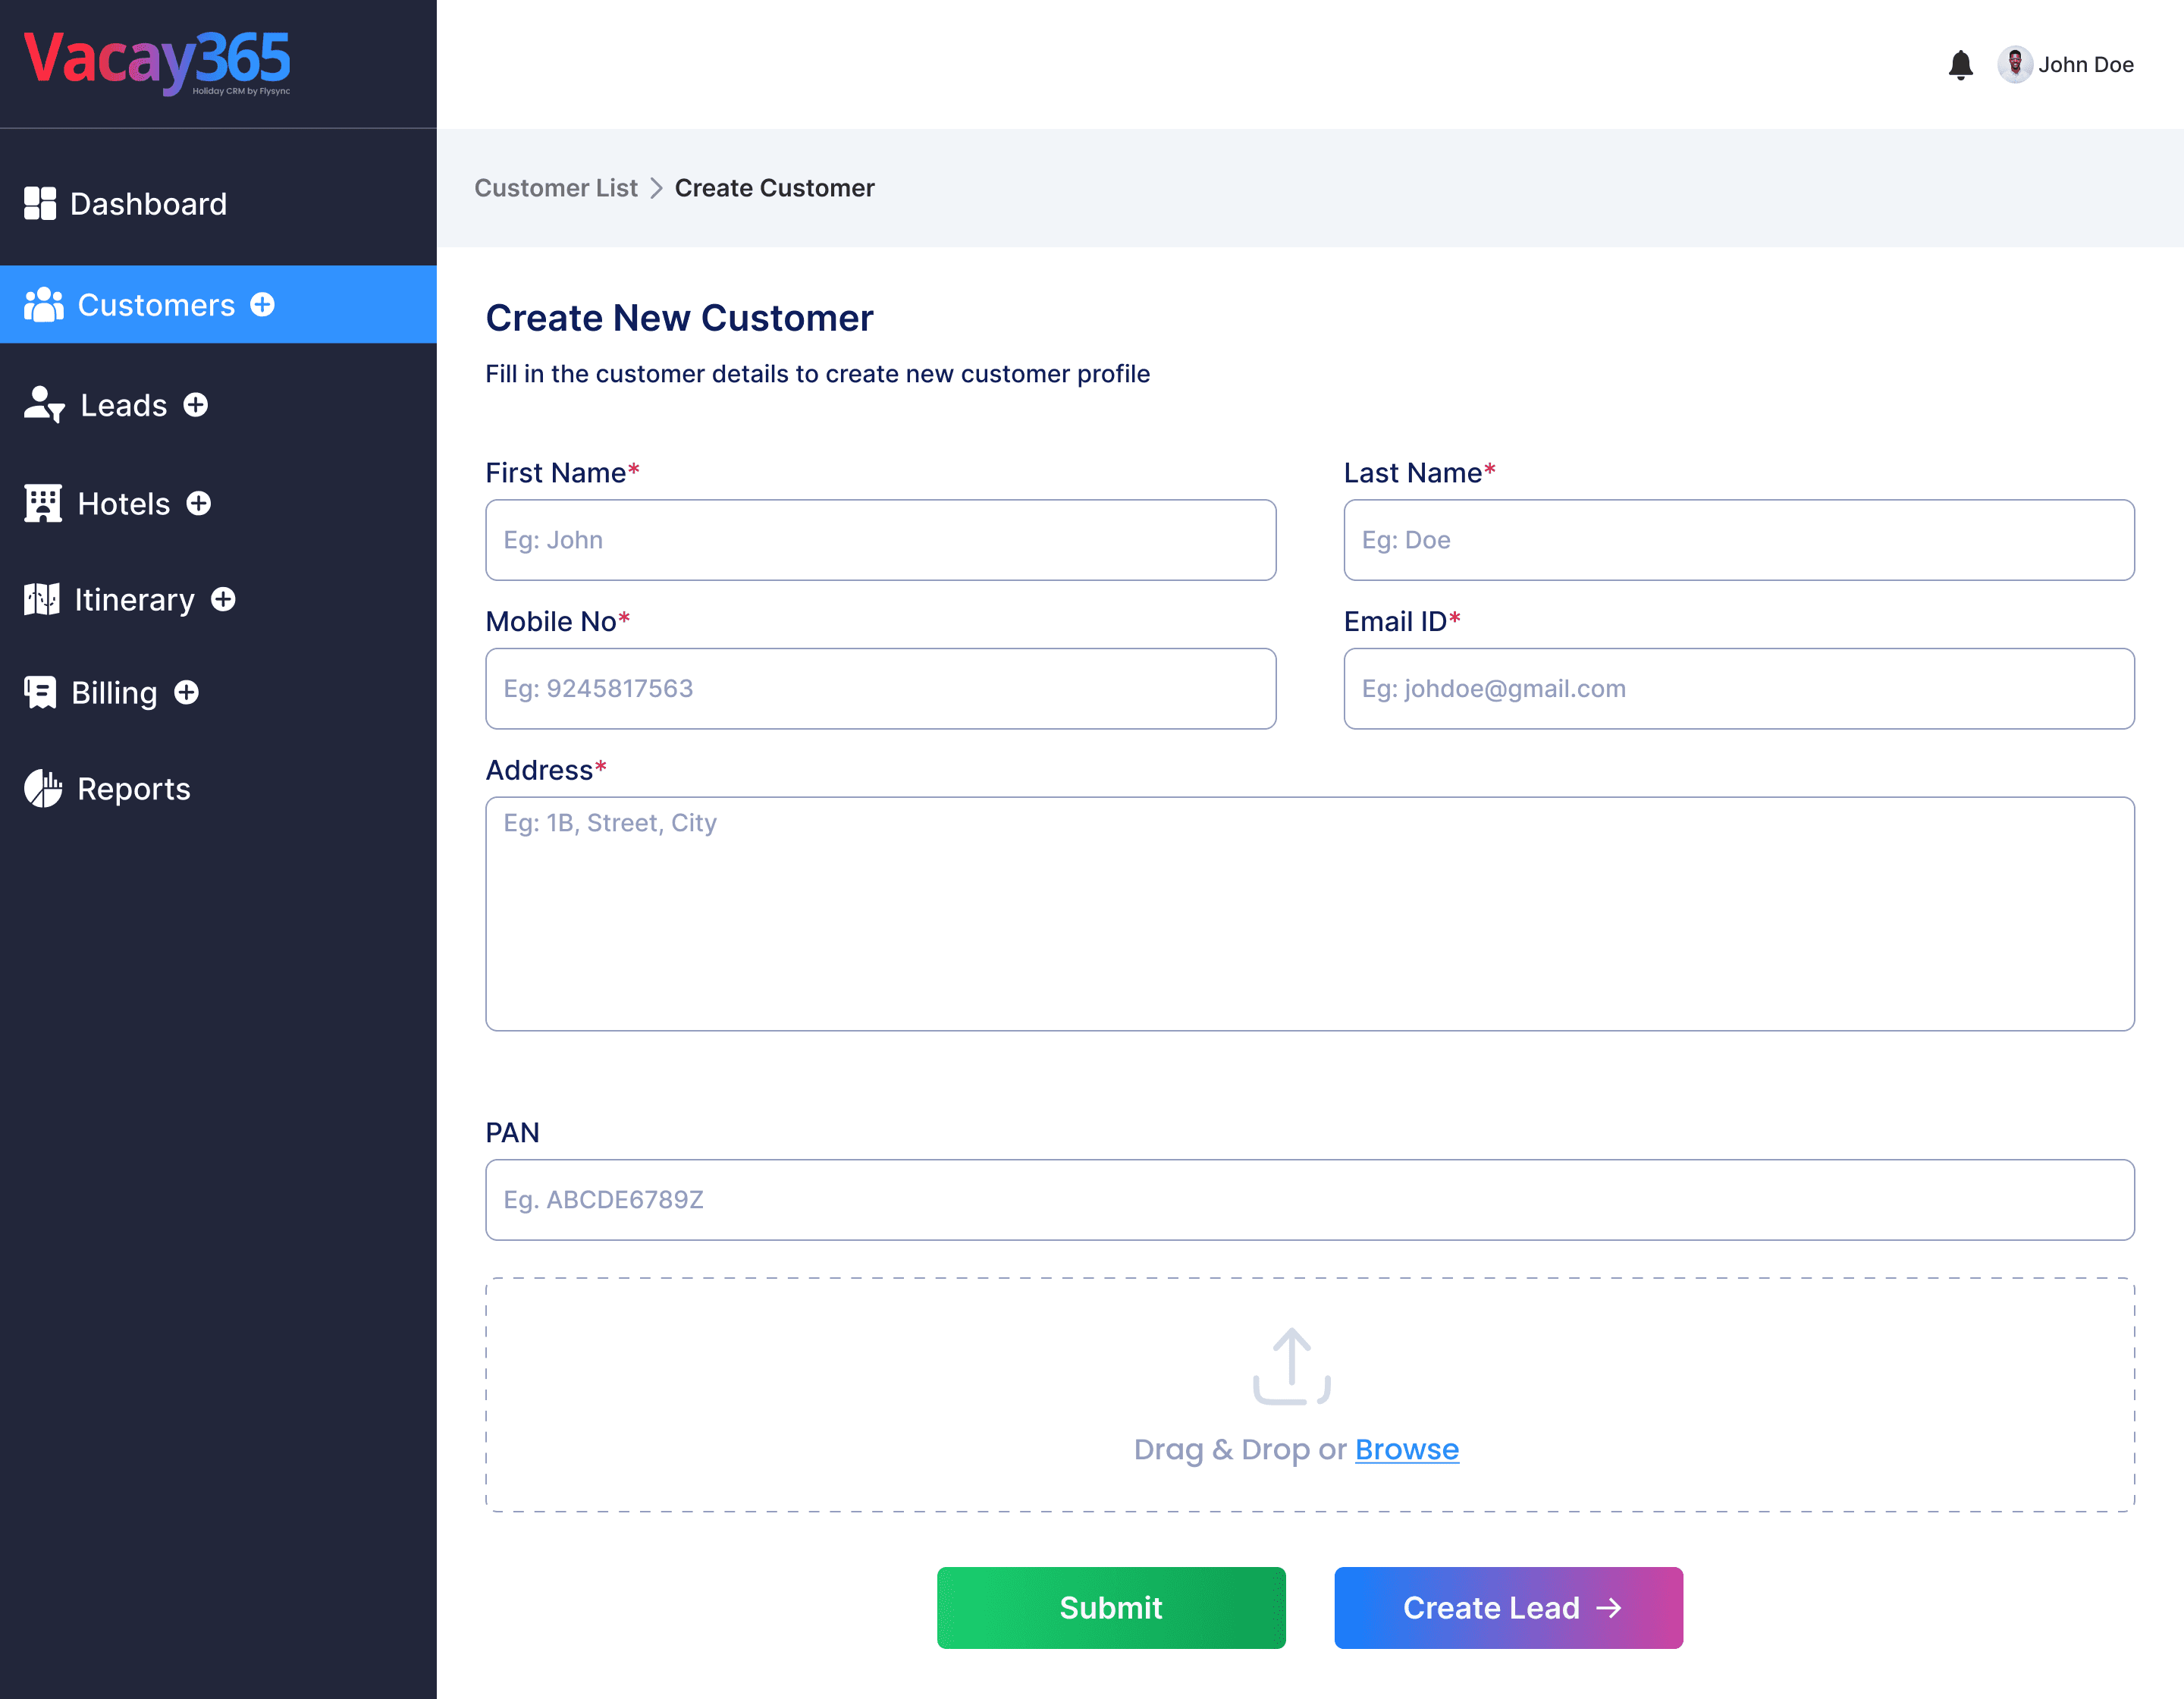Image resolution: width=2184 pixels, height=1699 pixels.
Task: Click the Browse file link
Action: [x=1407, y=1450]
